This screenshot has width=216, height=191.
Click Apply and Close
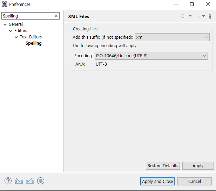(x=157, y=181)
